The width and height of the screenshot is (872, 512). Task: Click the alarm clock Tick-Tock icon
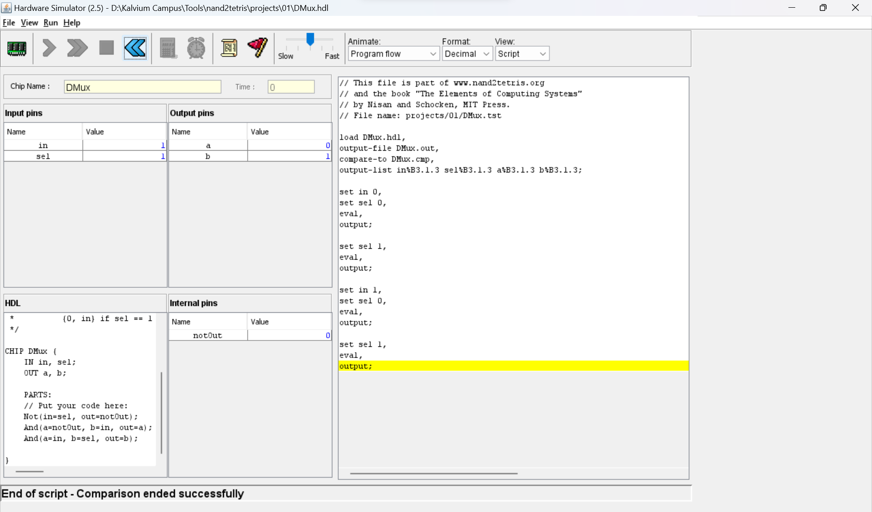(x=196, y=48)
